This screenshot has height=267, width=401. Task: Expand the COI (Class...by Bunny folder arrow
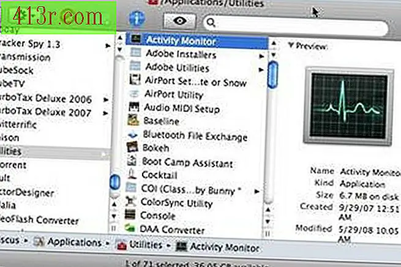click(x=257, y=191)
